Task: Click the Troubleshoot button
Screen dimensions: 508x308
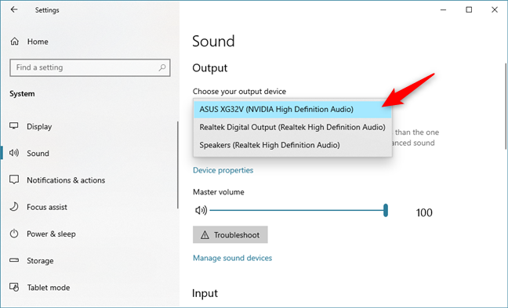Action: click(x=230, y=235)
